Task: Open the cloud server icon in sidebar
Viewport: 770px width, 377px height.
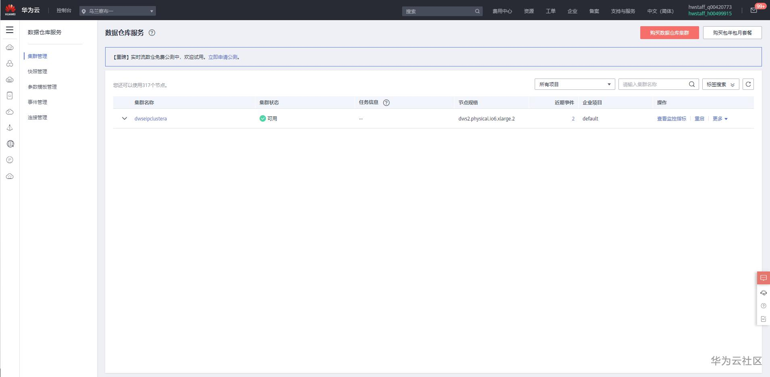Action: click(x=10, y=48)
